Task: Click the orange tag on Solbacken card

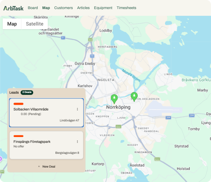Action: tap(19, 104)
